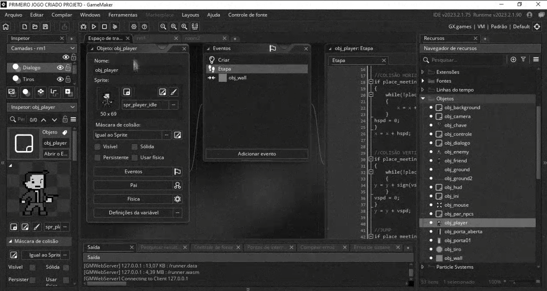The width and height of the screenshot is (547, 291).
Task: Open the home start page icon
Action: pos(6,26)
